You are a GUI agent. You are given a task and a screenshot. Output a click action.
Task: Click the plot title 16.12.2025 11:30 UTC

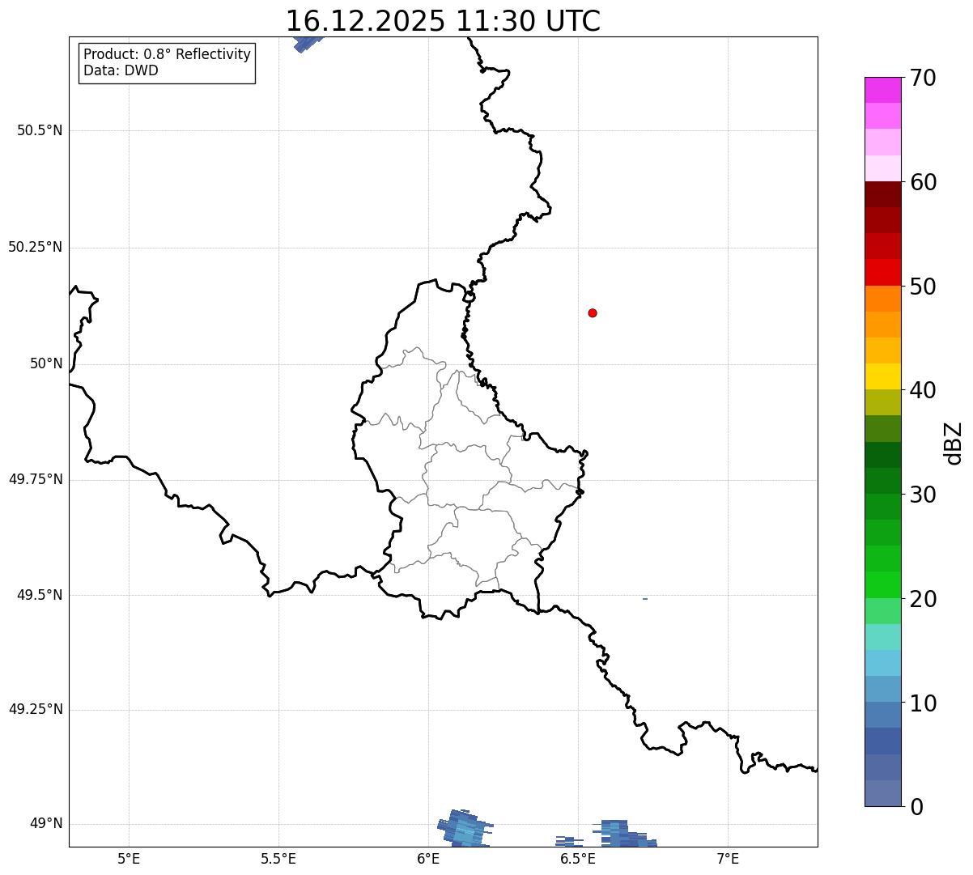coord(443,21)
